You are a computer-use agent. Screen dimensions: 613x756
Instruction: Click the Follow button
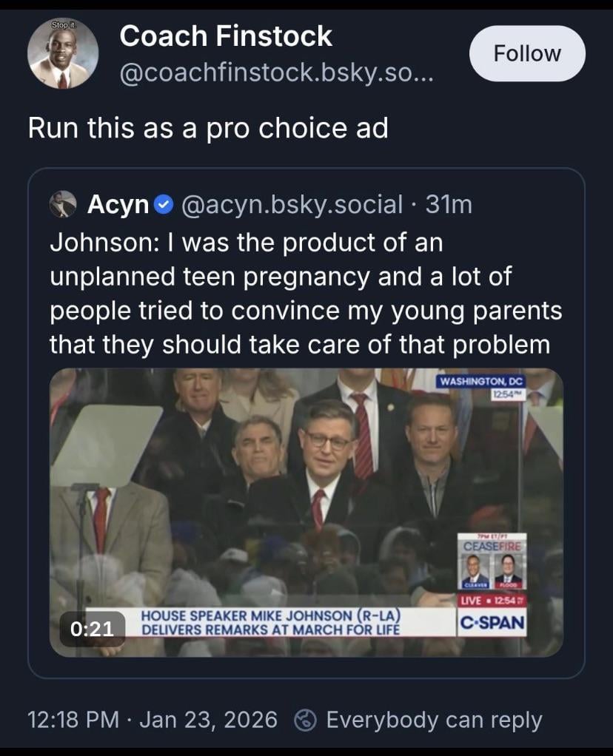coord(528,53)
